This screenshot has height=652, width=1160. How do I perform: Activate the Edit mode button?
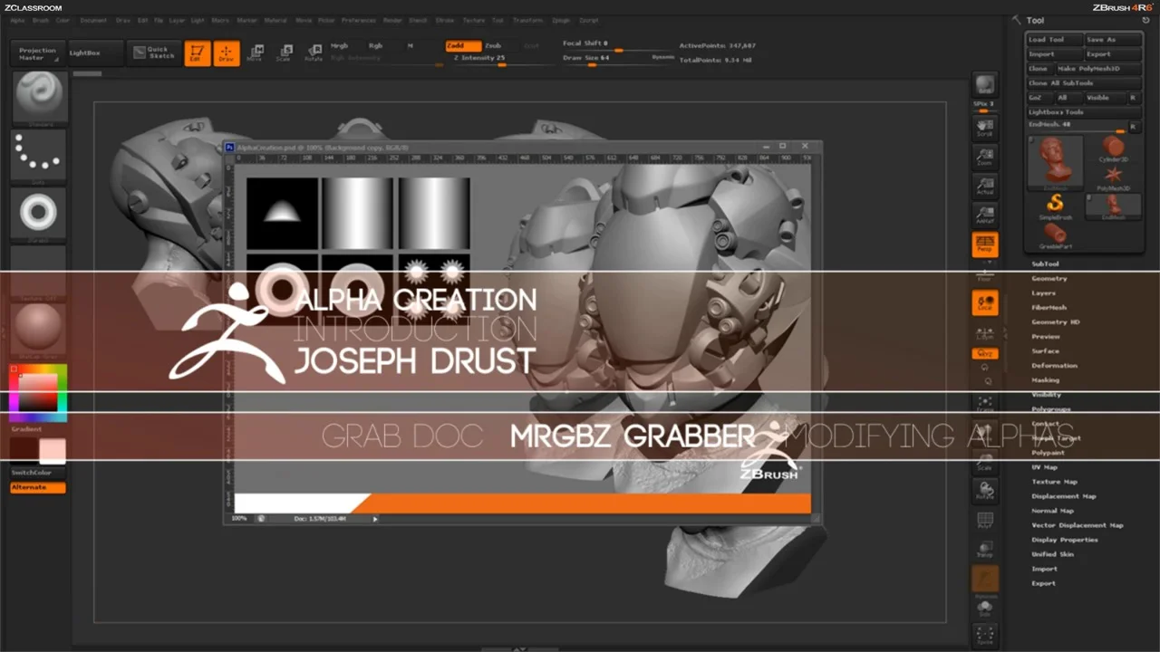click(x=198, y=53)
